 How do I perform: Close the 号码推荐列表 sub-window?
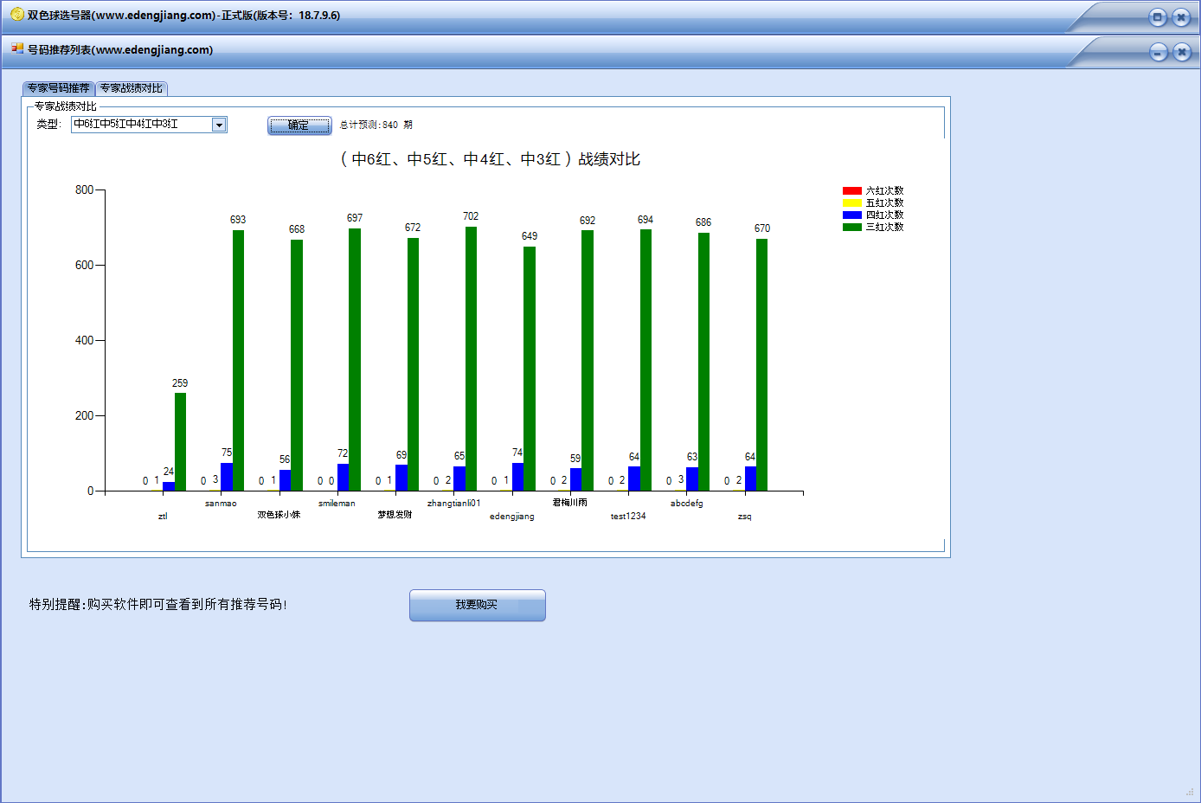tap(1182, 53)
